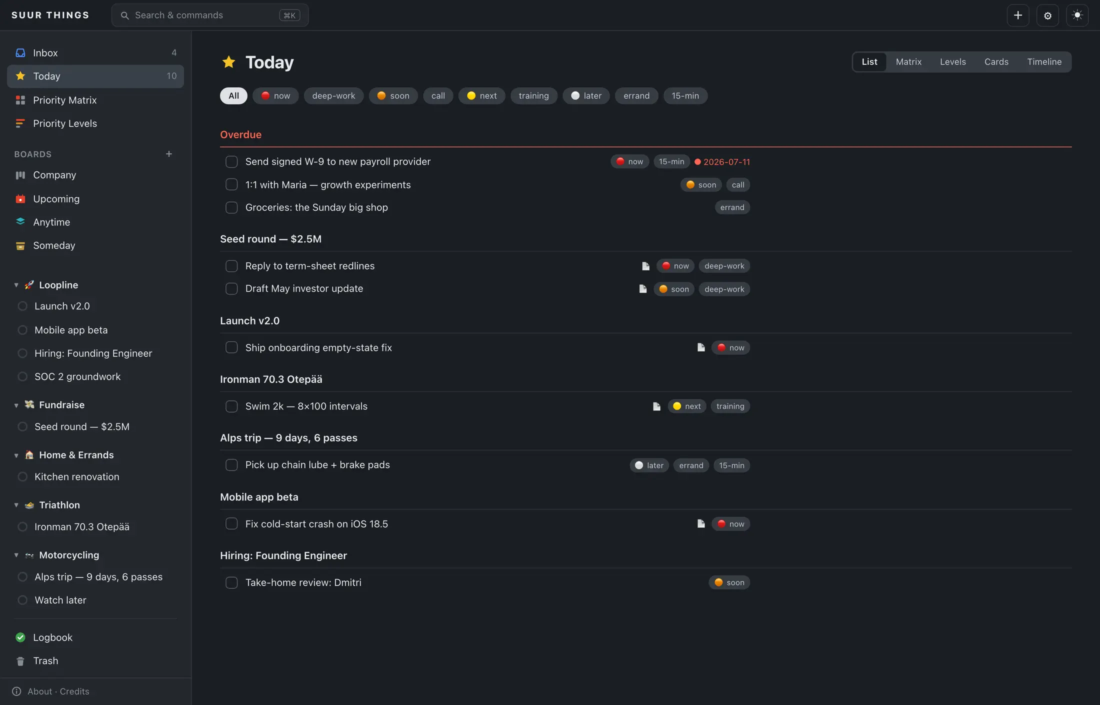1100x705 pixels.
Task: Switch to the Cards view tab
Action: (x=996, y=62)
